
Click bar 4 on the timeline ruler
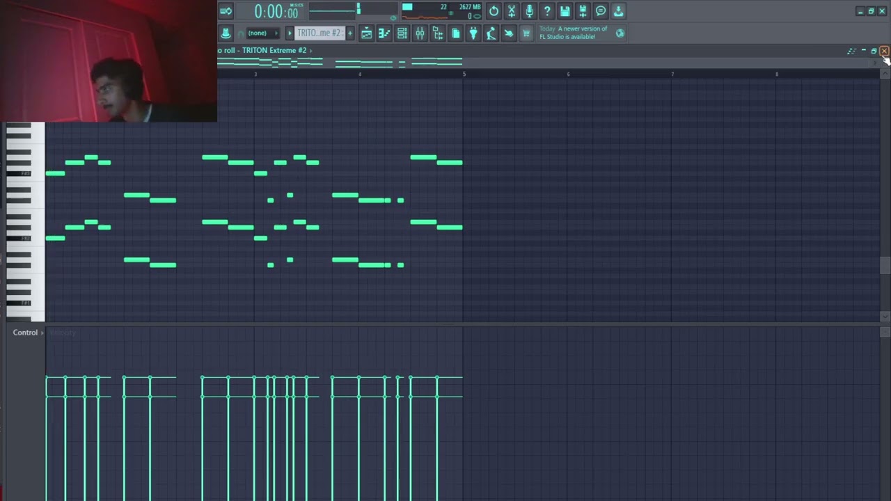tap(360, 74)
